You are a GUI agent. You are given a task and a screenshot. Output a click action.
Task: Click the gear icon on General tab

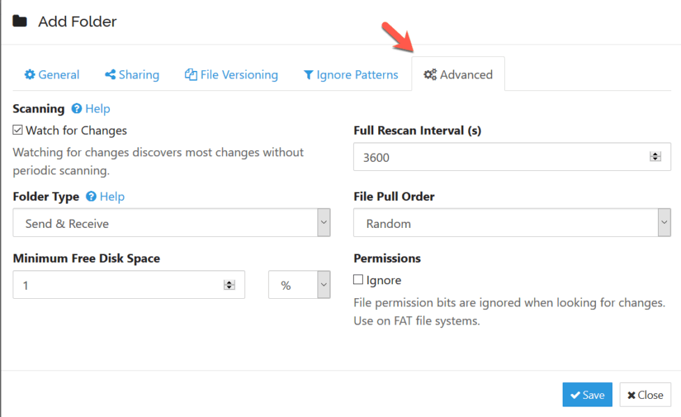click(30, 75)
